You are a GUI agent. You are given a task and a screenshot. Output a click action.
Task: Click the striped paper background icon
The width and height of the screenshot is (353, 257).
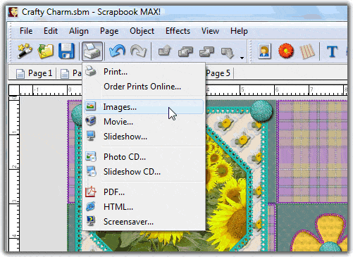click(307, 51)
